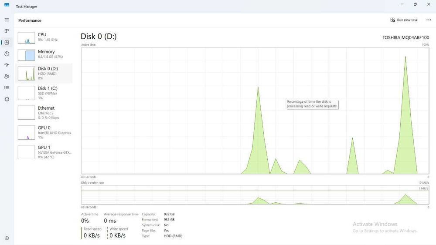The height and width of the screenshot is (245, 436).
Task: Select GPU 1 NVIDIA GeForce item
Action: tap(44, 152)
